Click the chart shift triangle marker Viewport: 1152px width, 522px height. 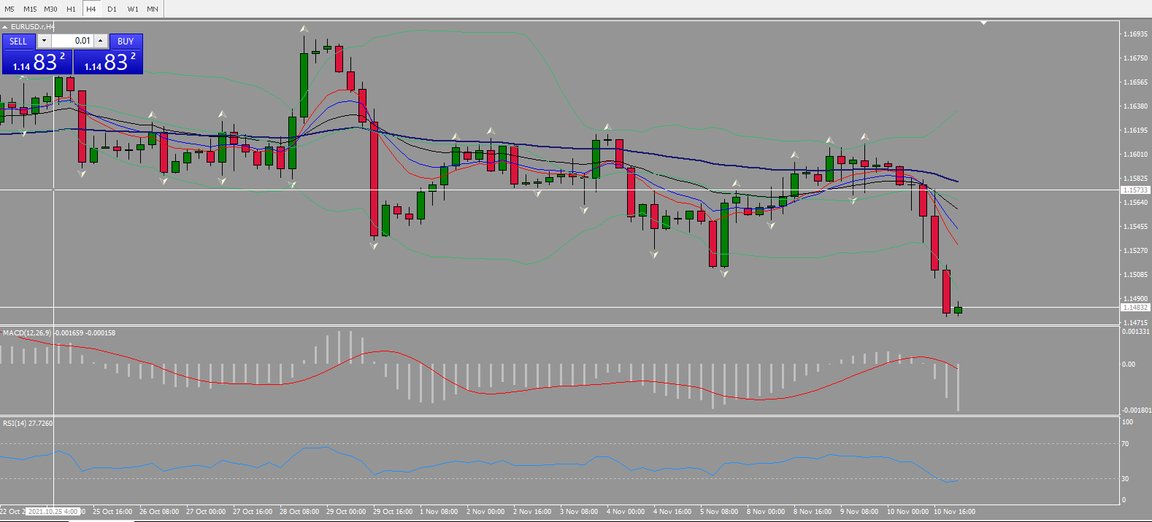(x=983, y=23)
